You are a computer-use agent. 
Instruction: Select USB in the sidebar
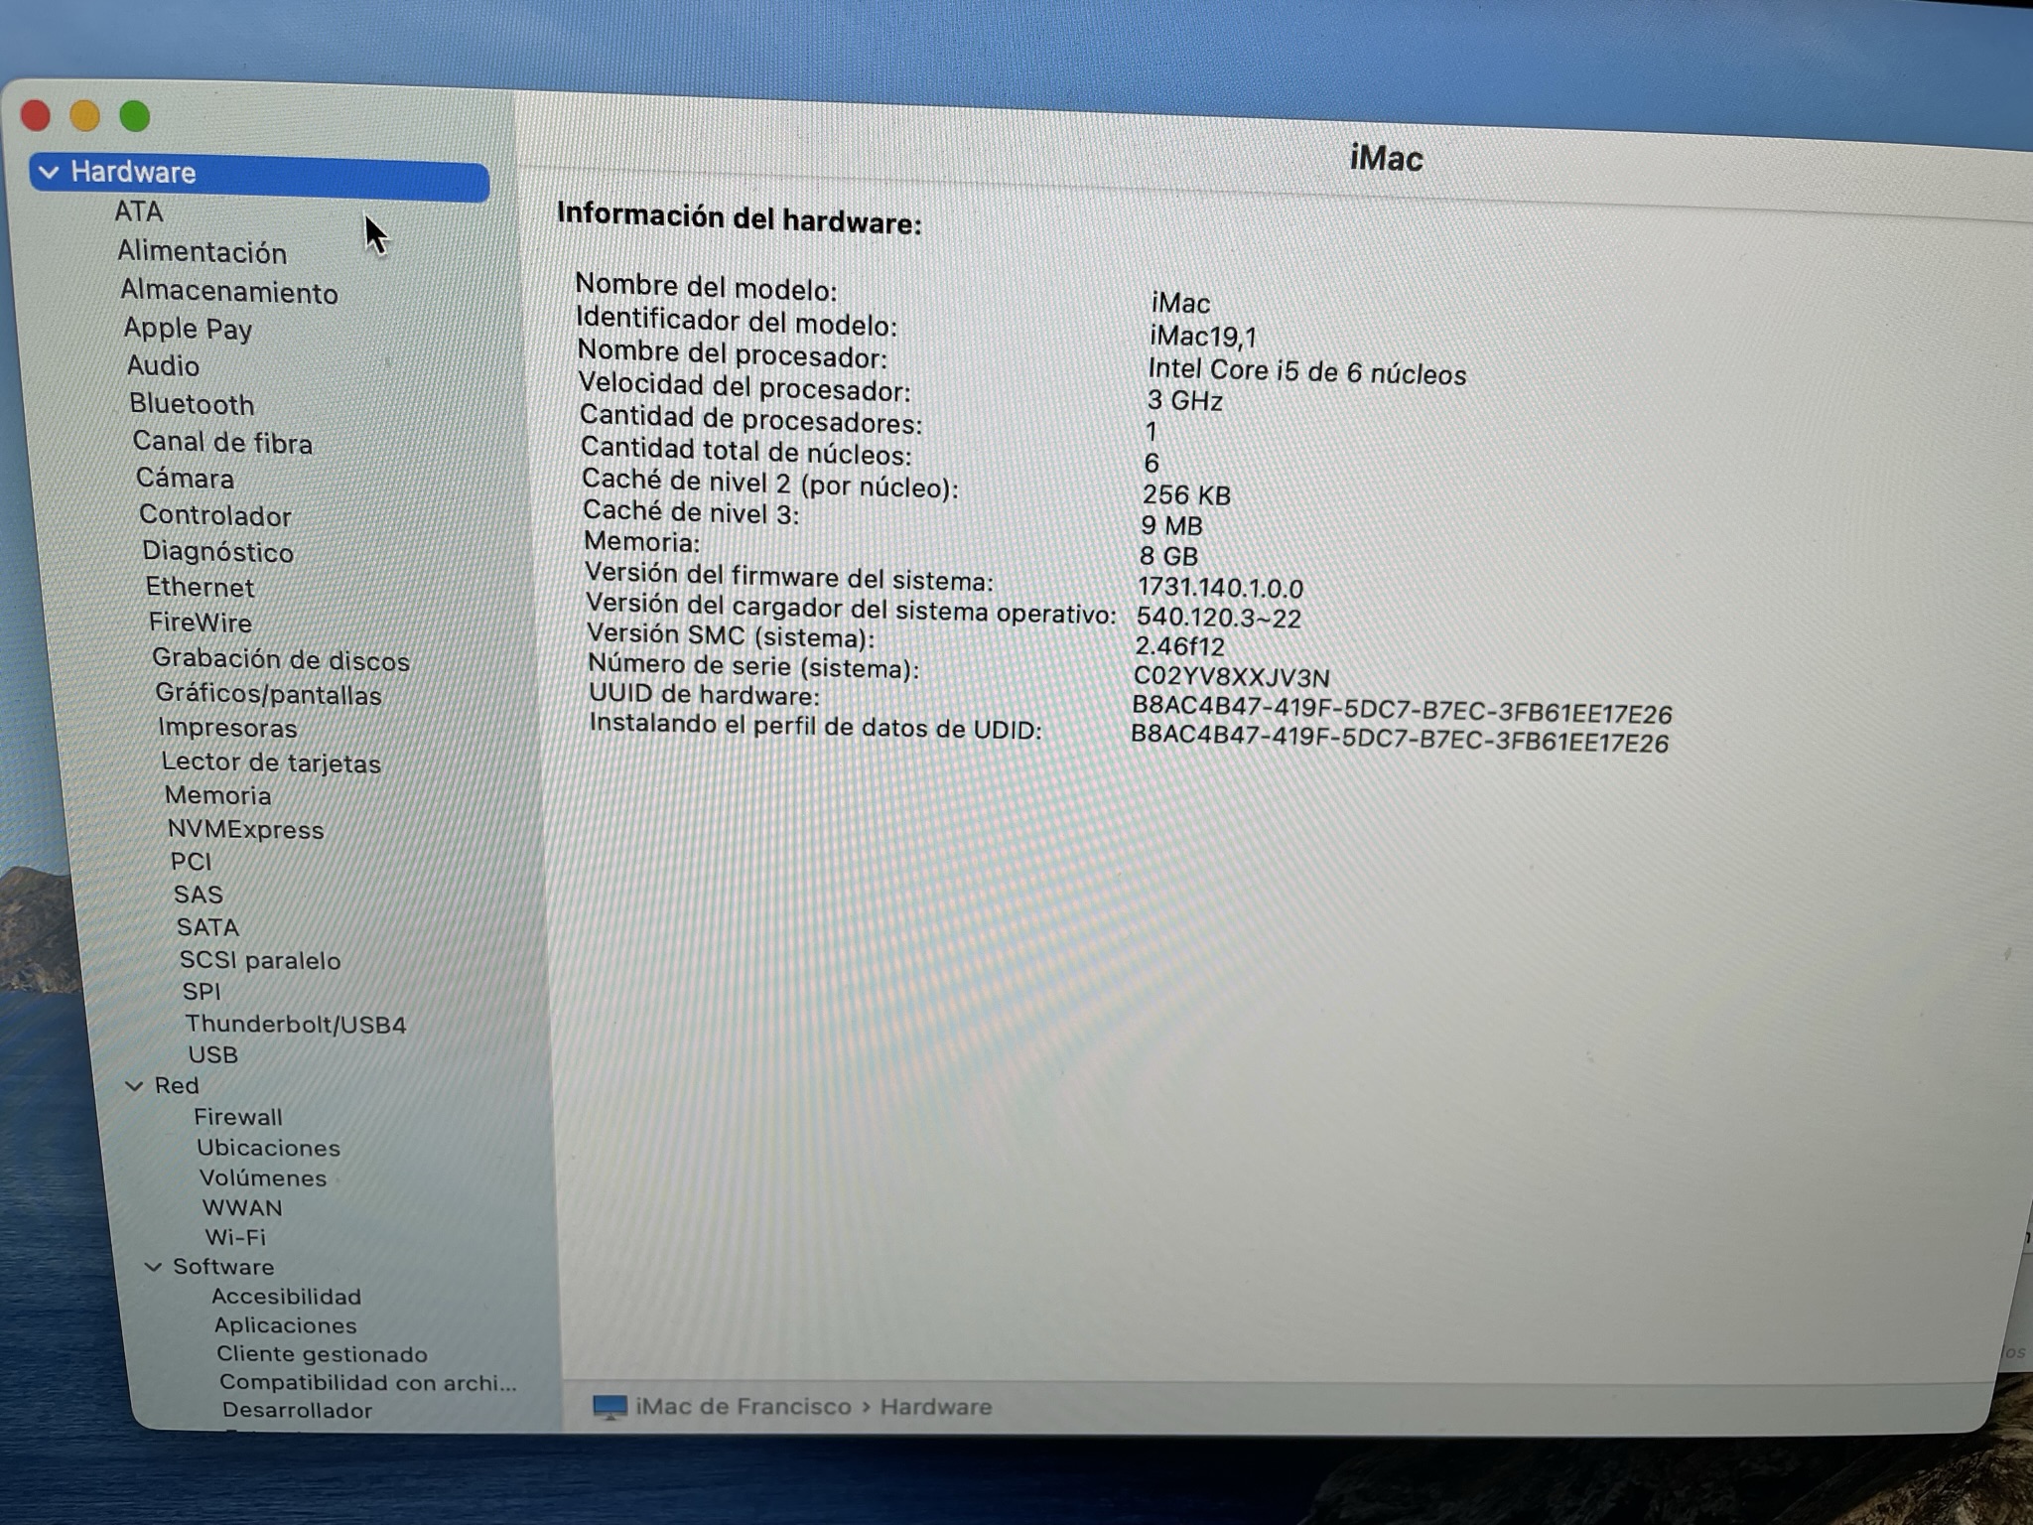coord(213,1054)
